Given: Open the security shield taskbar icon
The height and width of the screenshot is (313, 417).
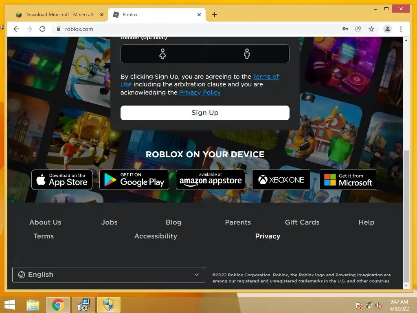Looking at the screenshot, I should (108, 305).
